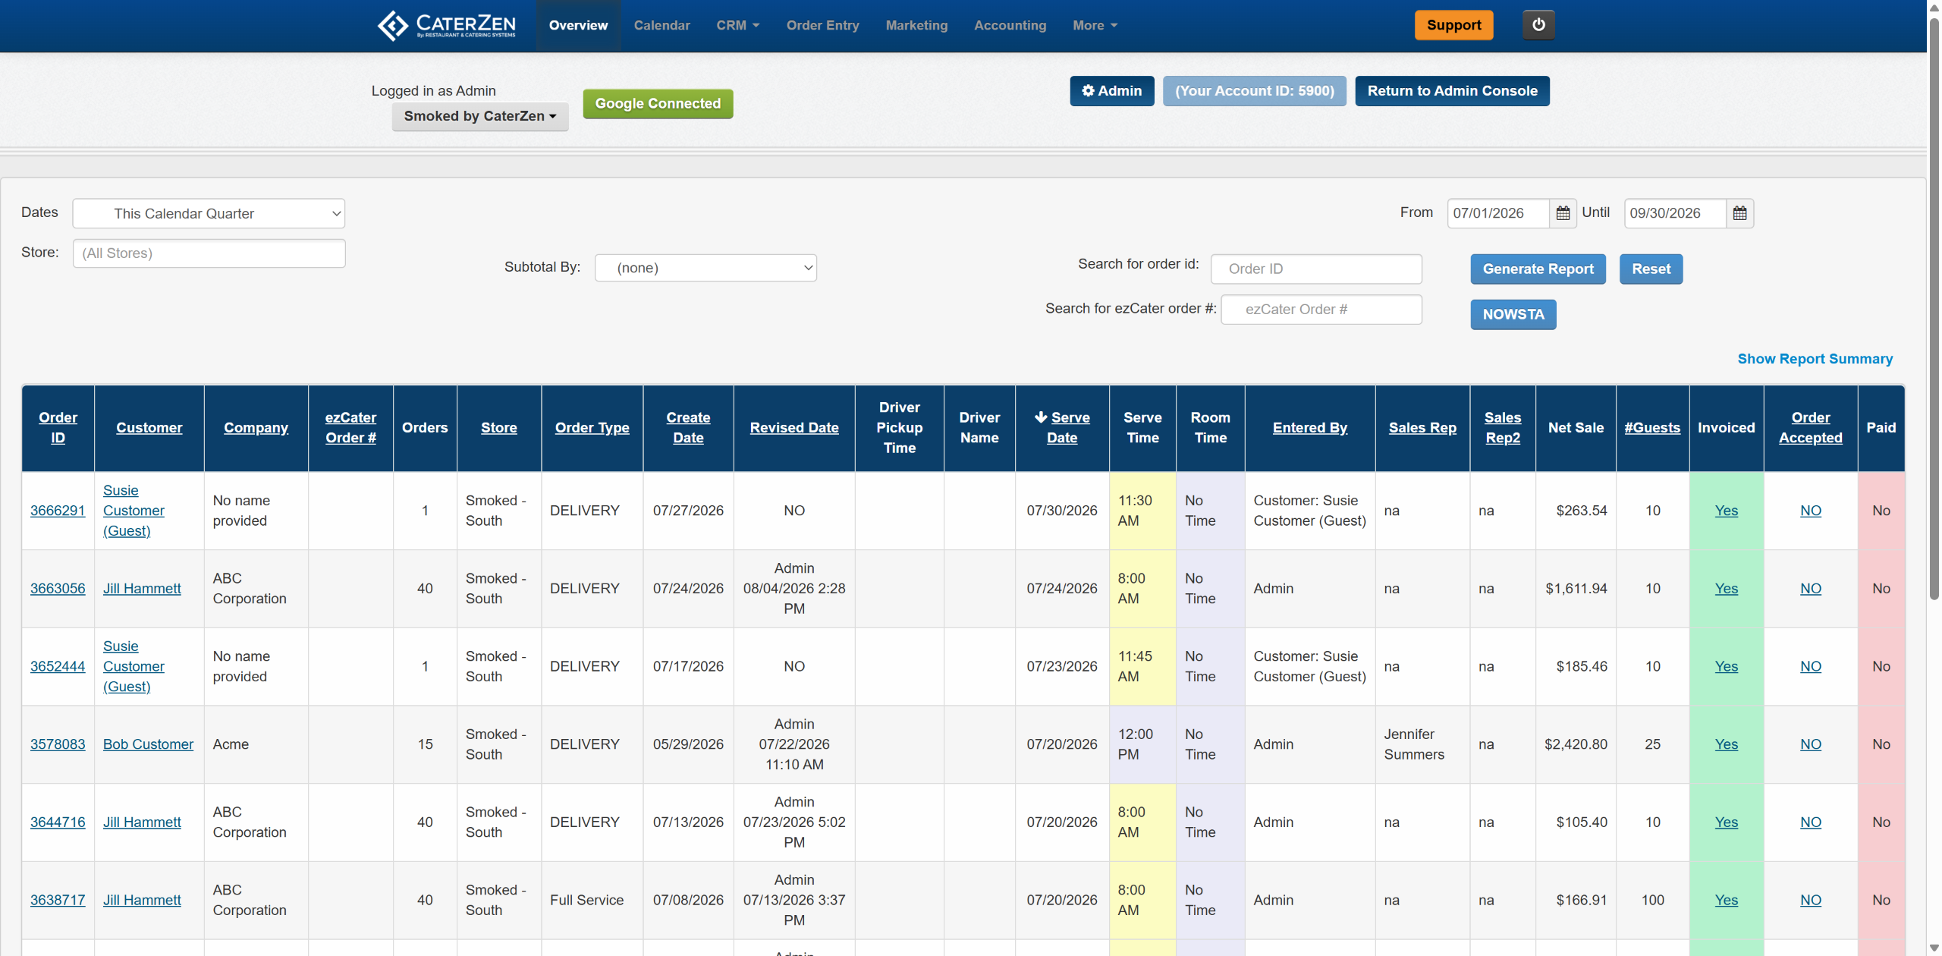Click the CaterZen logo
1942x956 pixels.
[447, 25]
